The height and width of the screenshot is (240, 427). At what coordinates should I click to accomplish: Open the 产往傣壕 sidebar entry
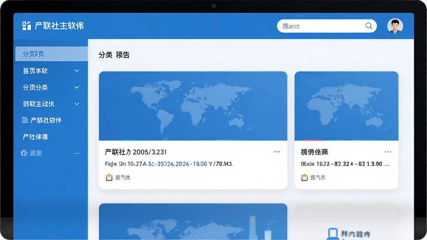point(35,137)
